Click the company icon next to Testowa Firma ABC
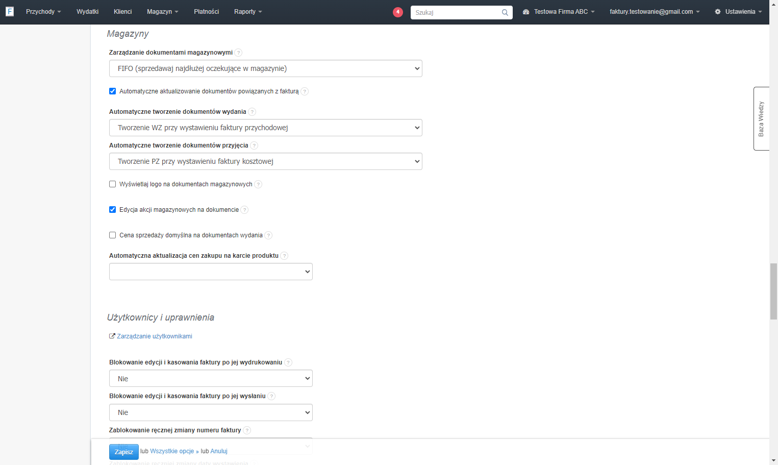Viewport: 778px width, 465px height. 526,12
